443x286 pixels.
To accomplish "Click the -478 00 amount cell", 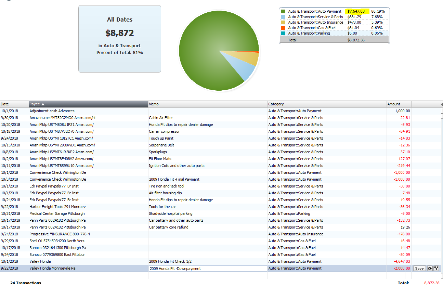I will [399, 234].
